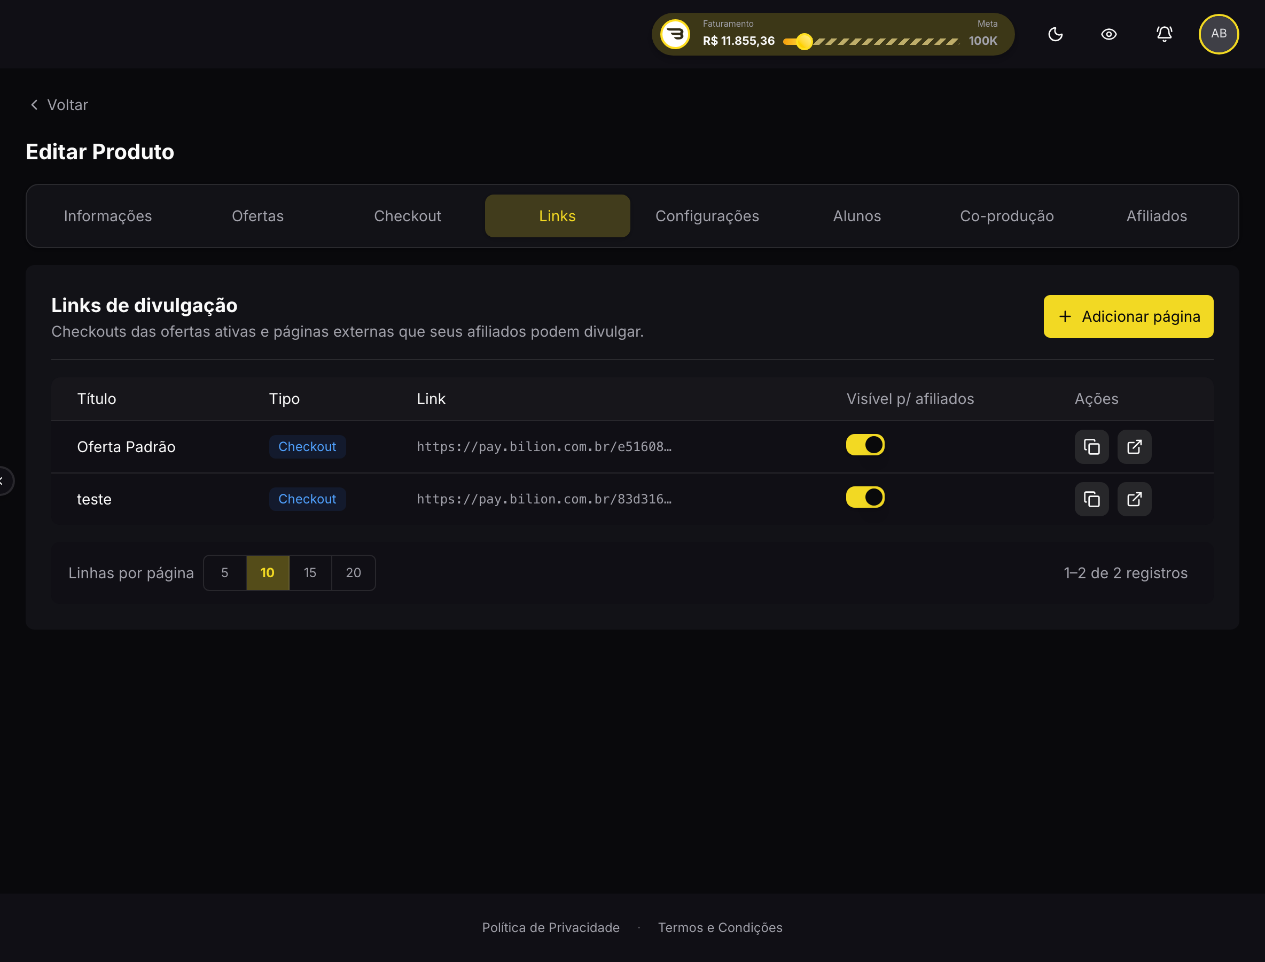Set rows per page to 15
Screen dimensions: 1265x962
click(x=310, y=572)
